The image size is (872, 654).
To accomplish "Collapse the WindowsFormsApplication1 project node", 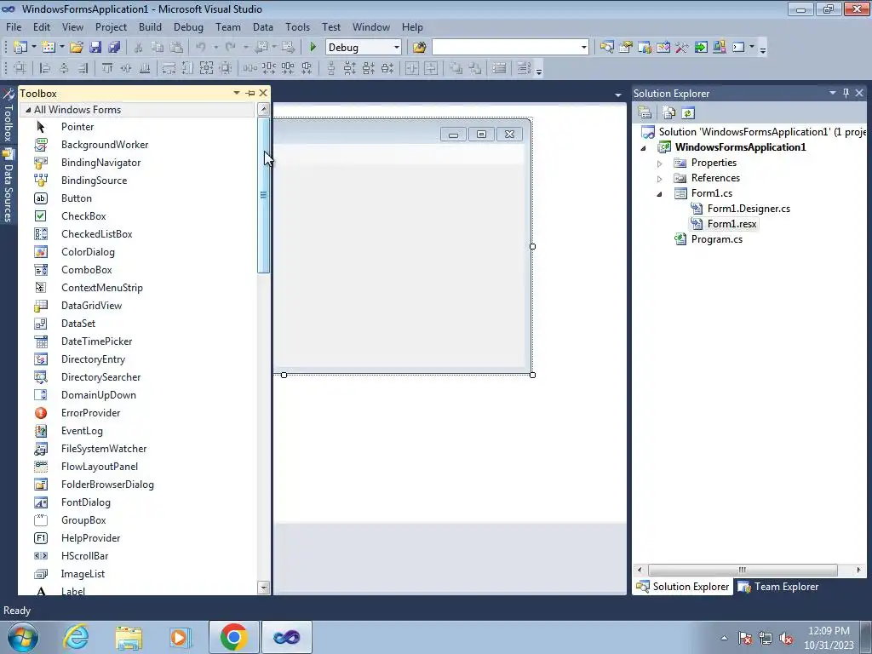I will (x=644, y=148).
